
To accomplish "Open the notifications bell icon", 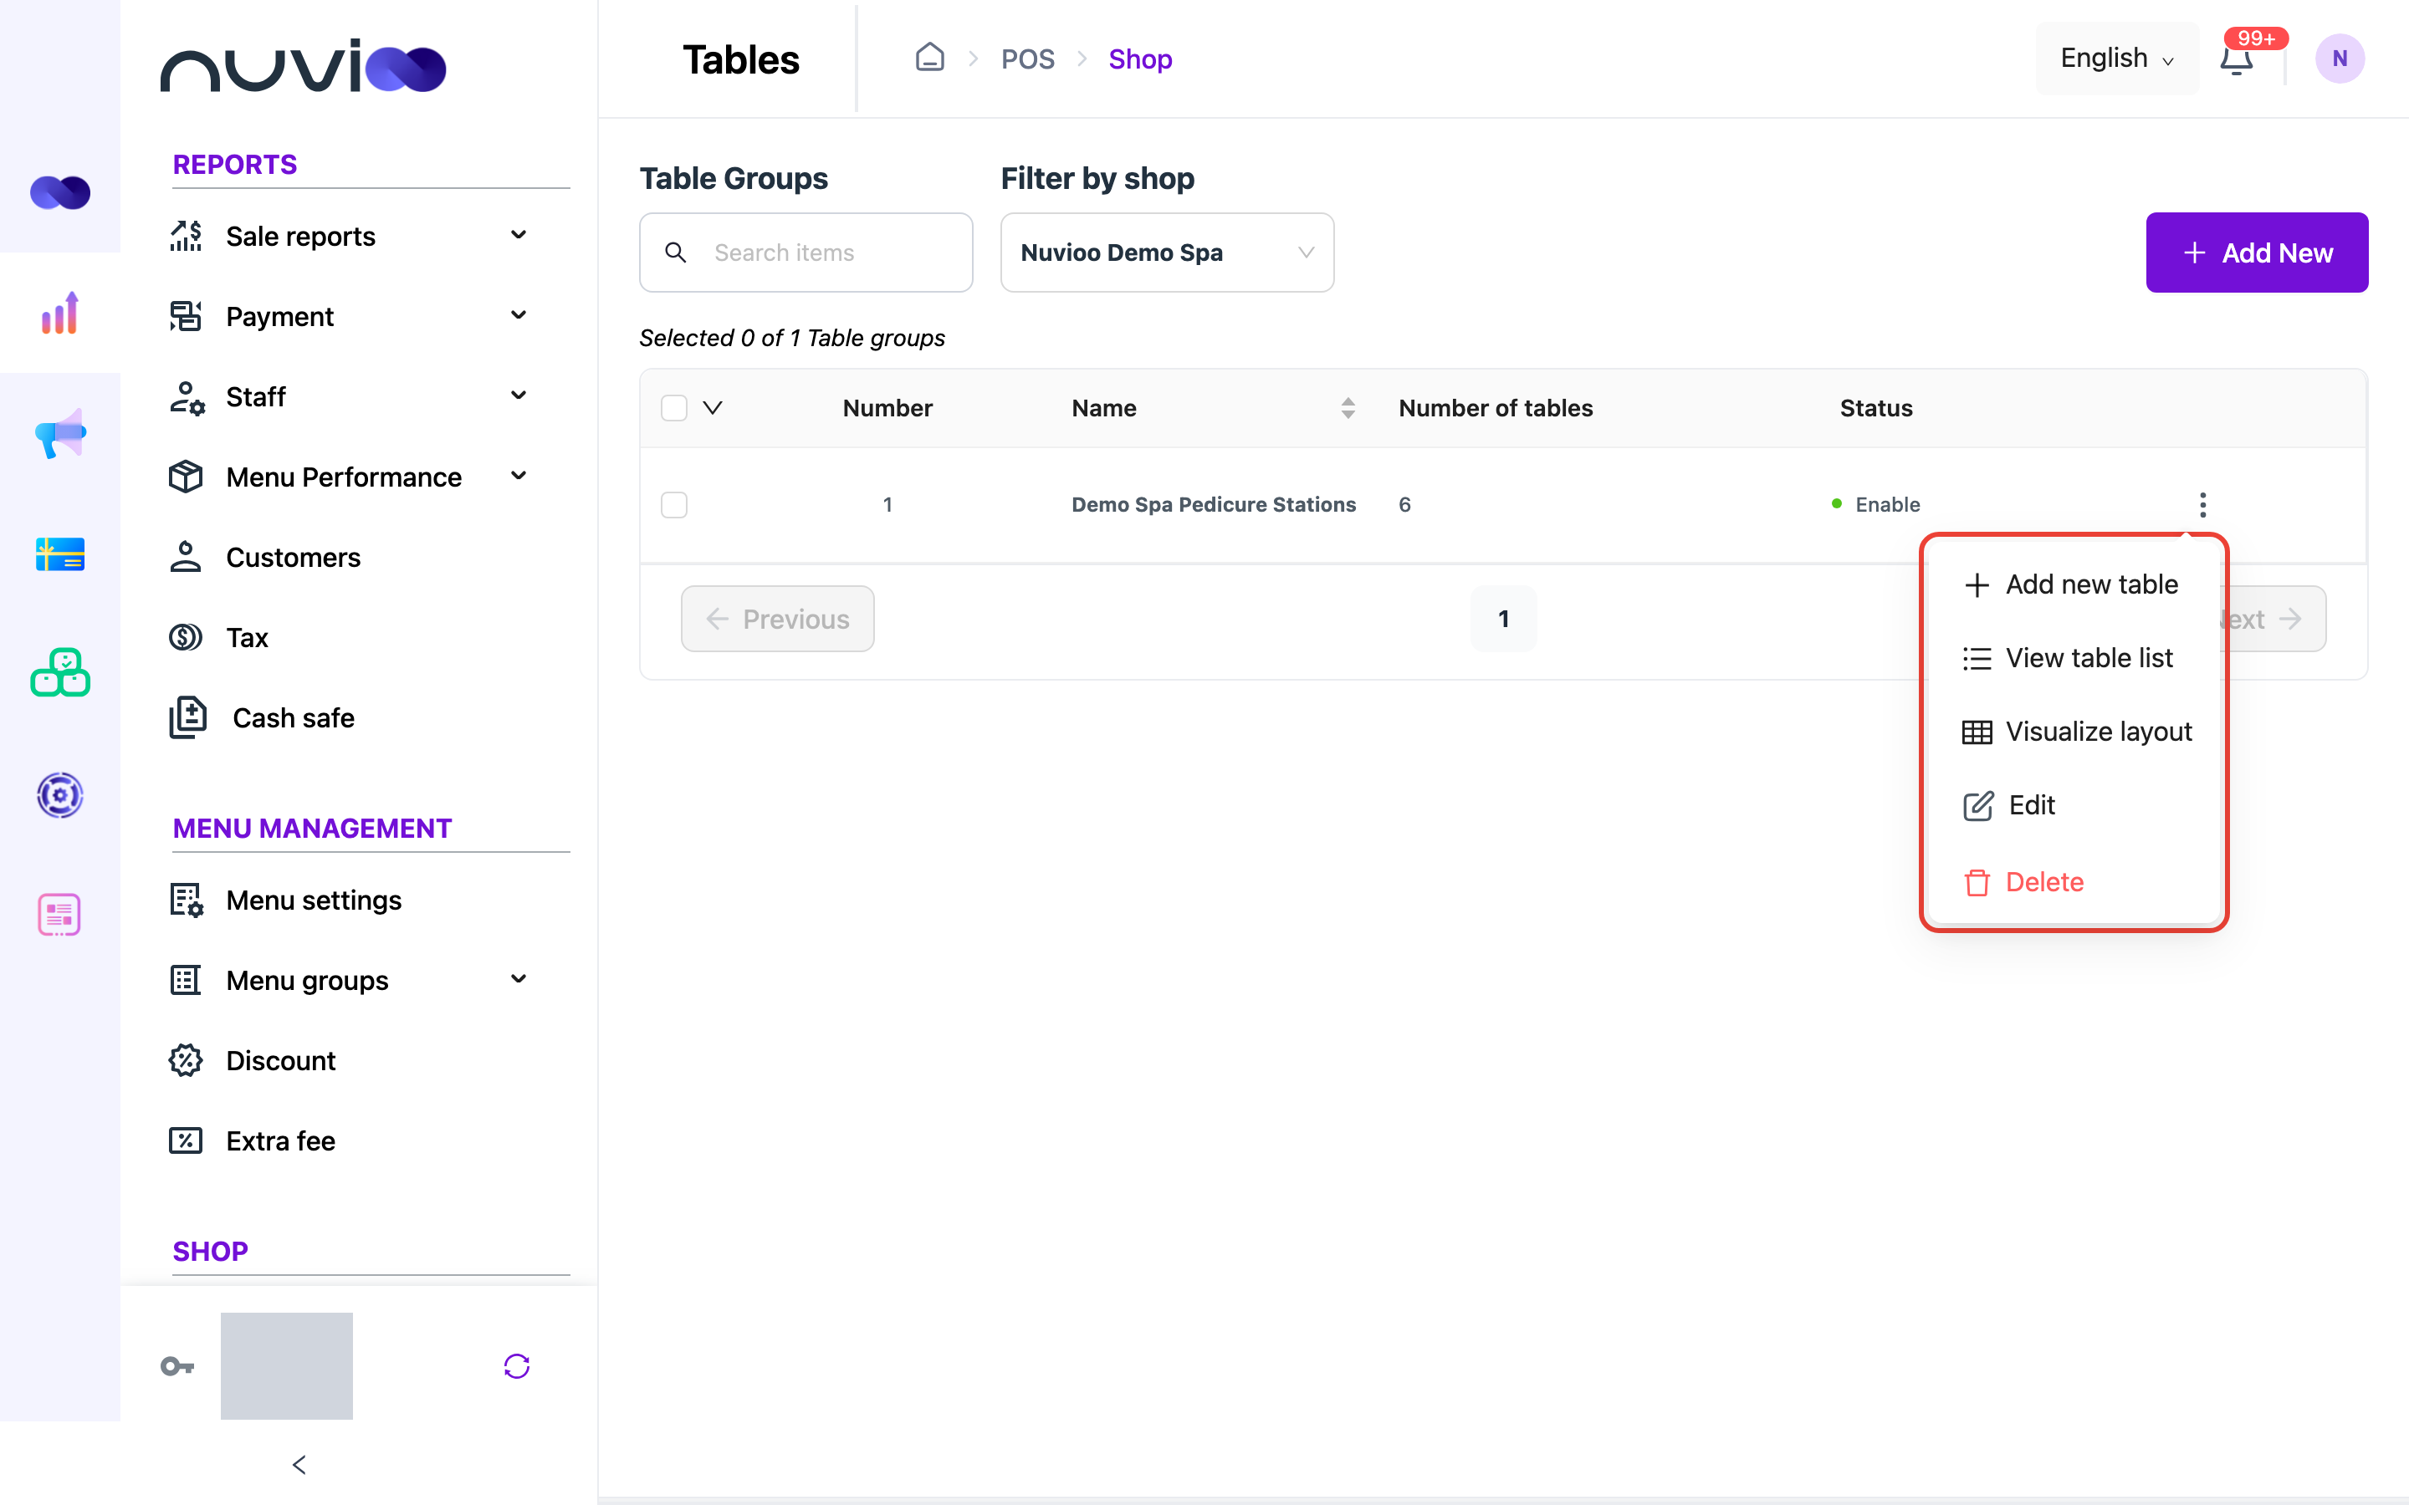I will [2236, 59].
